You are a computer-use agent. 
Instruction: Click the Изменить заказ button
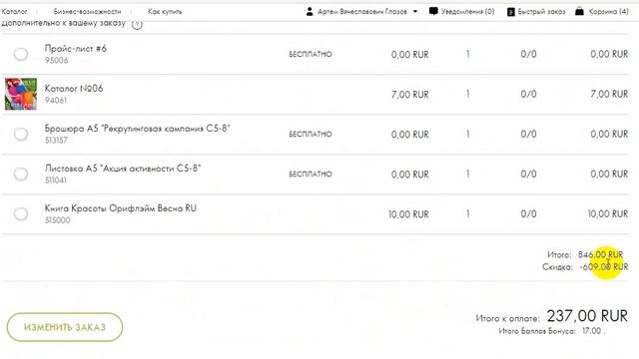point(65,327)
